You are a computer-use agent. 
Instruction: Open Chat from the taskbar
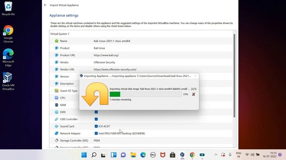pos(123,155)
